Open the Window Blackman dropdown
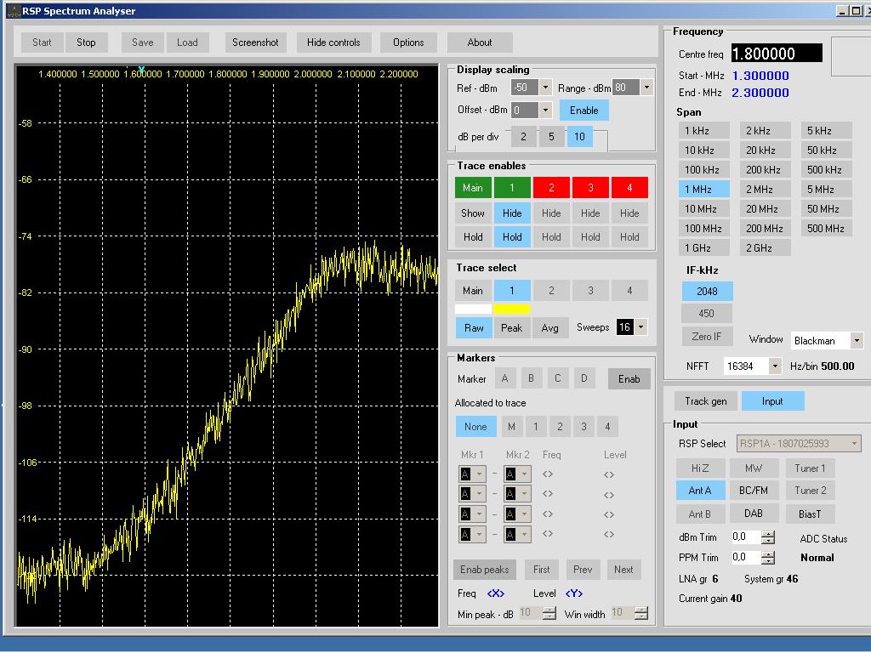Screen dimensions: 871x653 click(x=857, y=340)
